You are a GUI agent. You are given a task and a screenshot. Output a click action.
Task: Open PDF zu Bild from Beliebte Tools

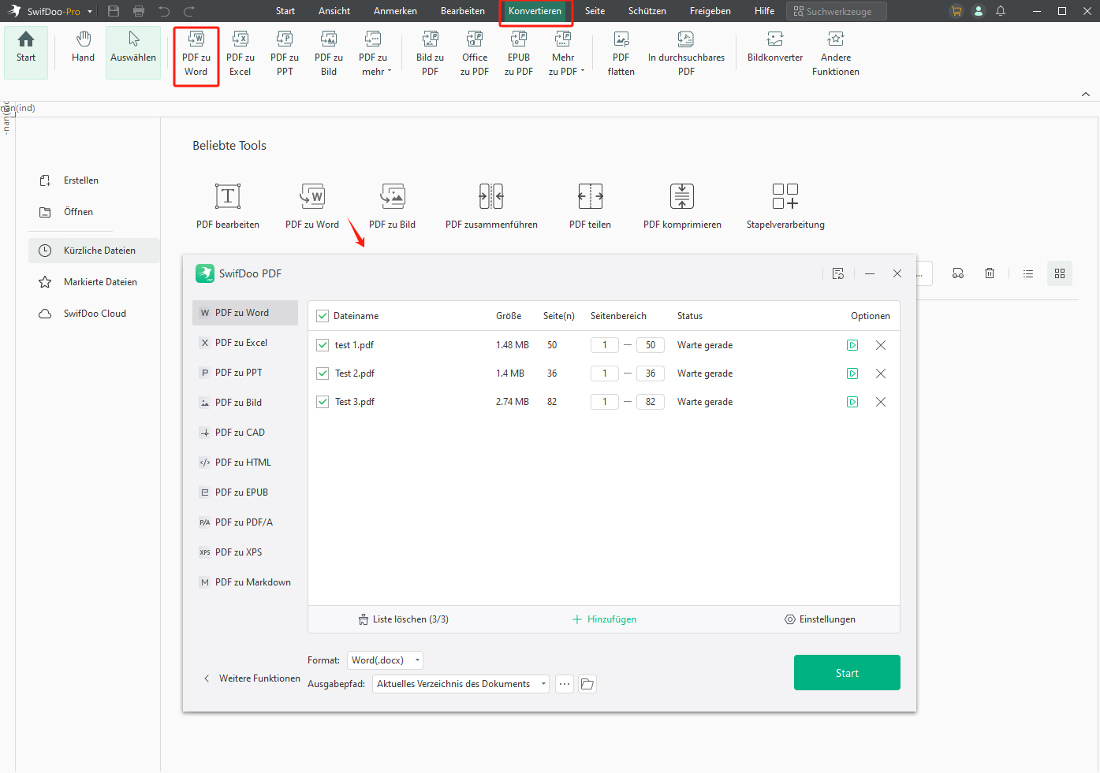pyautogui.click(x=392, y=206)
